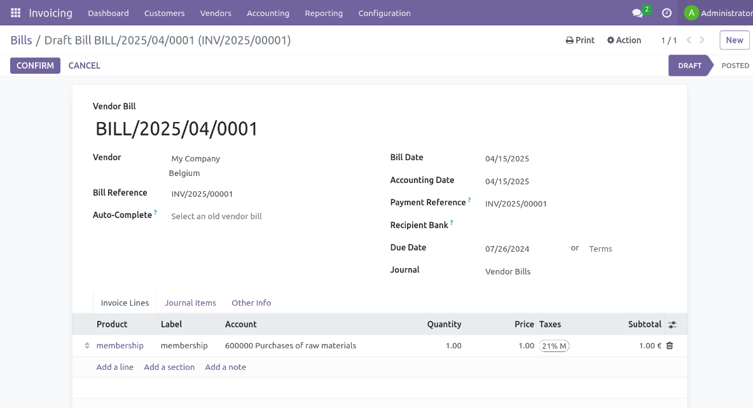The image size is (753, 408).
Task: Click the 1.00 € subtotal value
Action: (x=650, y=346)
